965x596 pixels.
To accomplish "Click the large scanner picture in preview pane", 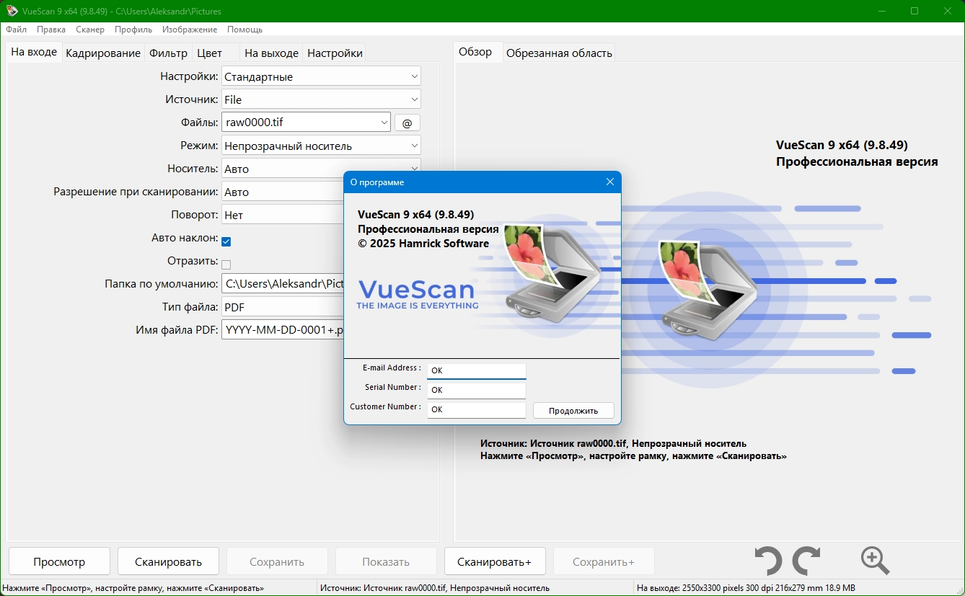I will pos(708,289).
